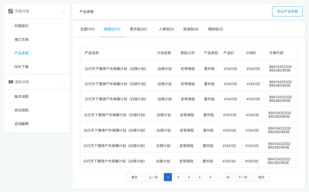The width and height of the screenshot is (309, 192).
Task: Switch to the 意外险(20) tab
Action: pyautogui.click(x=138, y=29)
